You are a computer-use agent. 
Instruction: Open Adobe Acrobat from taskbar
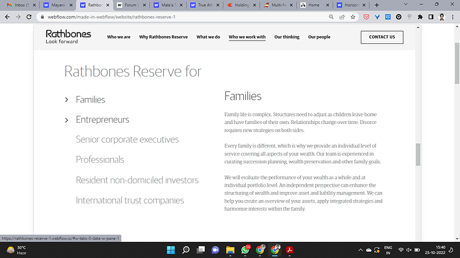point(289,250)
